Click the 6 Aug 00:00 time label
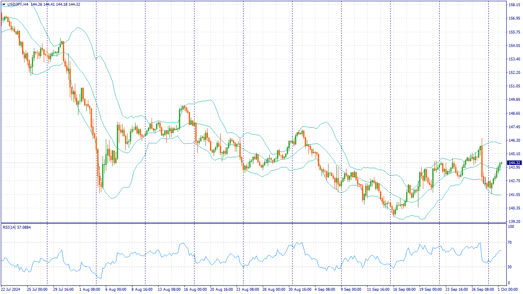The height and width of the screenshot is (294, 523). 116,289
